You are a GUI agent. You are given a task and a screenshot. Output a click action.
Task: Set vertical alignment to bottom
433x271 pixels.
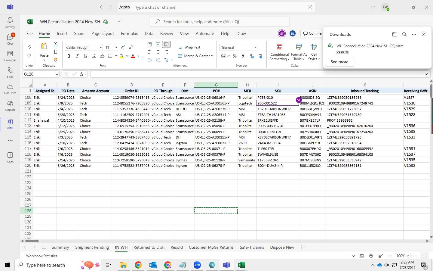click(166, 44)
